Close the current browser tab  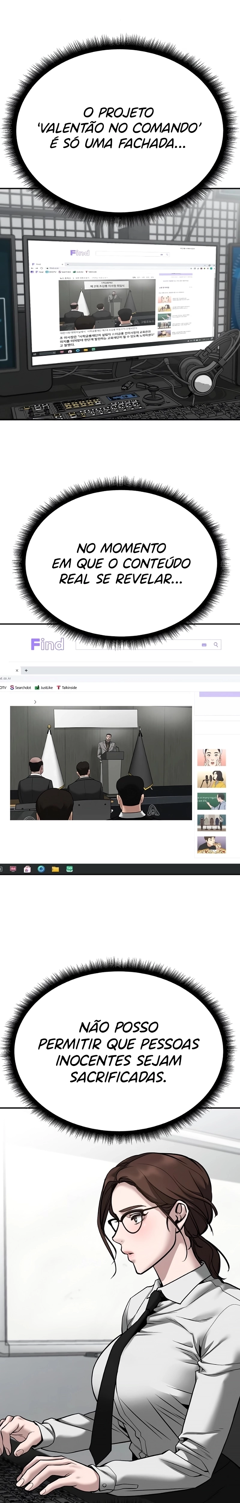point(16,670)
